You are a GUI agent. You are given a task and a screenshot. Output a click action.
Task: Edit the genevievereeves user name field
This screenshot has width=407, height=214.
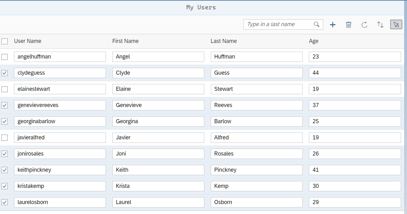point(60,105)
